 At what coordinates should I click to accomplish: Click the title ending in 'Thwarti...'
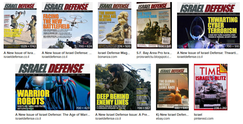click(x=207, y=53)
